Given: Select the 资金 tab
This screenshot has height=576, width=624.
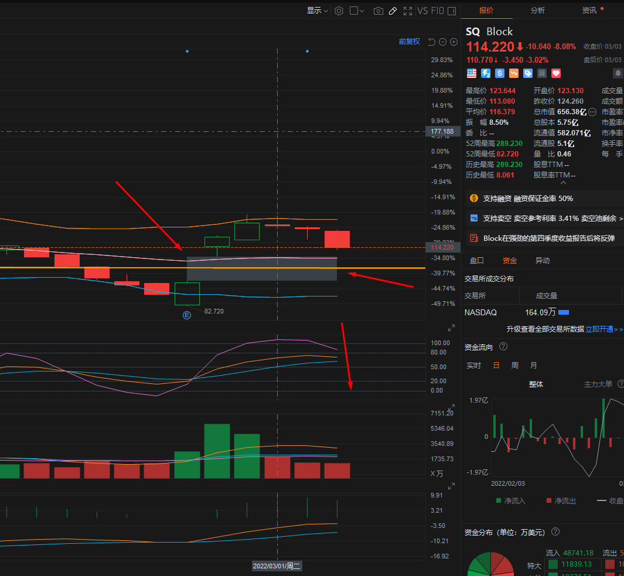Looking at the screenshot, I should click(509, 260).
